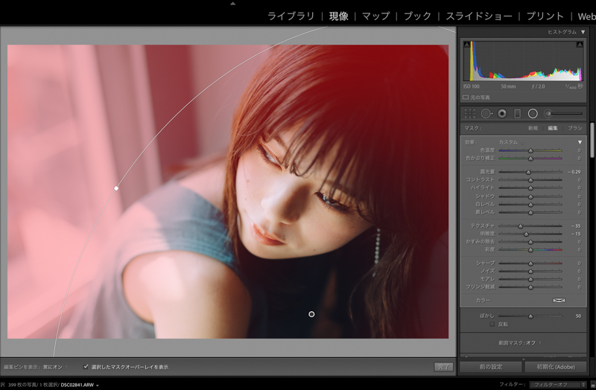Image resolution: width=596 pixels, height=390 pixels.
Task: Click the radial filter center edit pin
Action: (311, 314)
